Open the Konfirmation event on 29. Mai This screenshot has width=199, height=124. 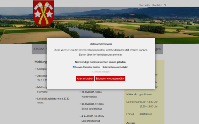tap(89, 97)
